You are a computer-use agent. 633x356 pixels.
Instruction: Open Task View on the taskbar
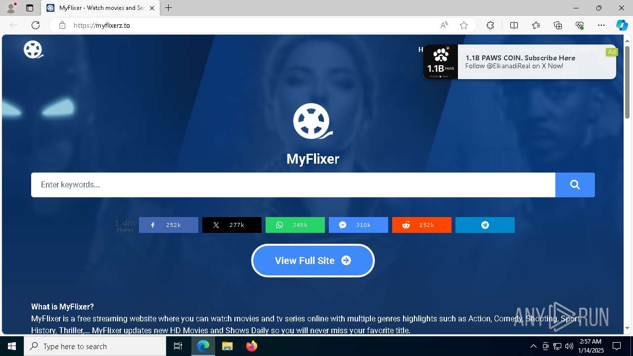[x=178, y=346]
